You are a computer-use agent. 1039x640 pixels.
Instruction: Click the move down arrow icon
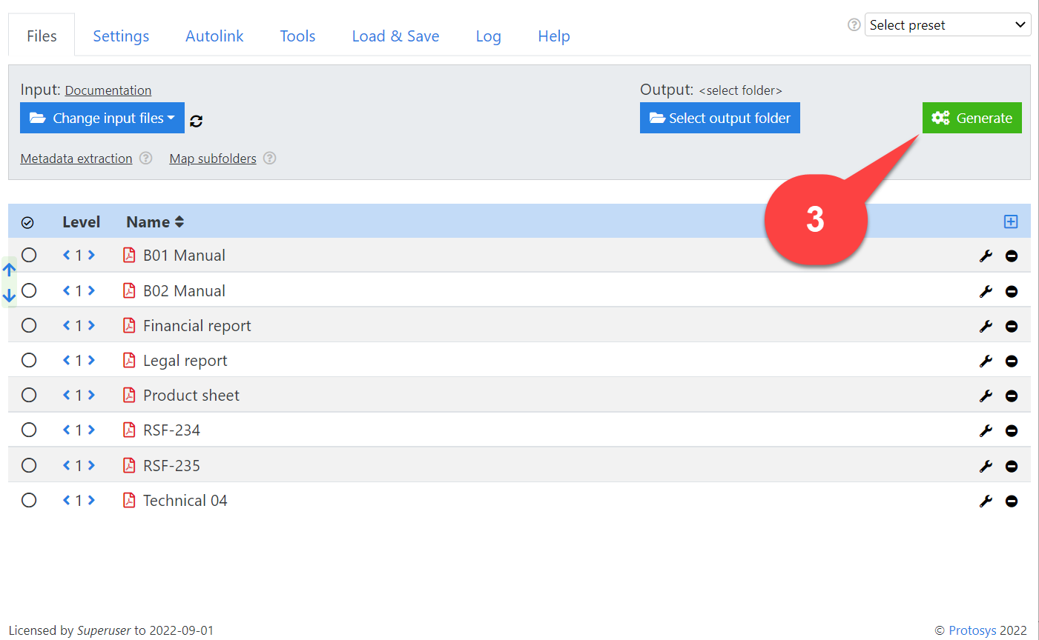click(10, 296)
